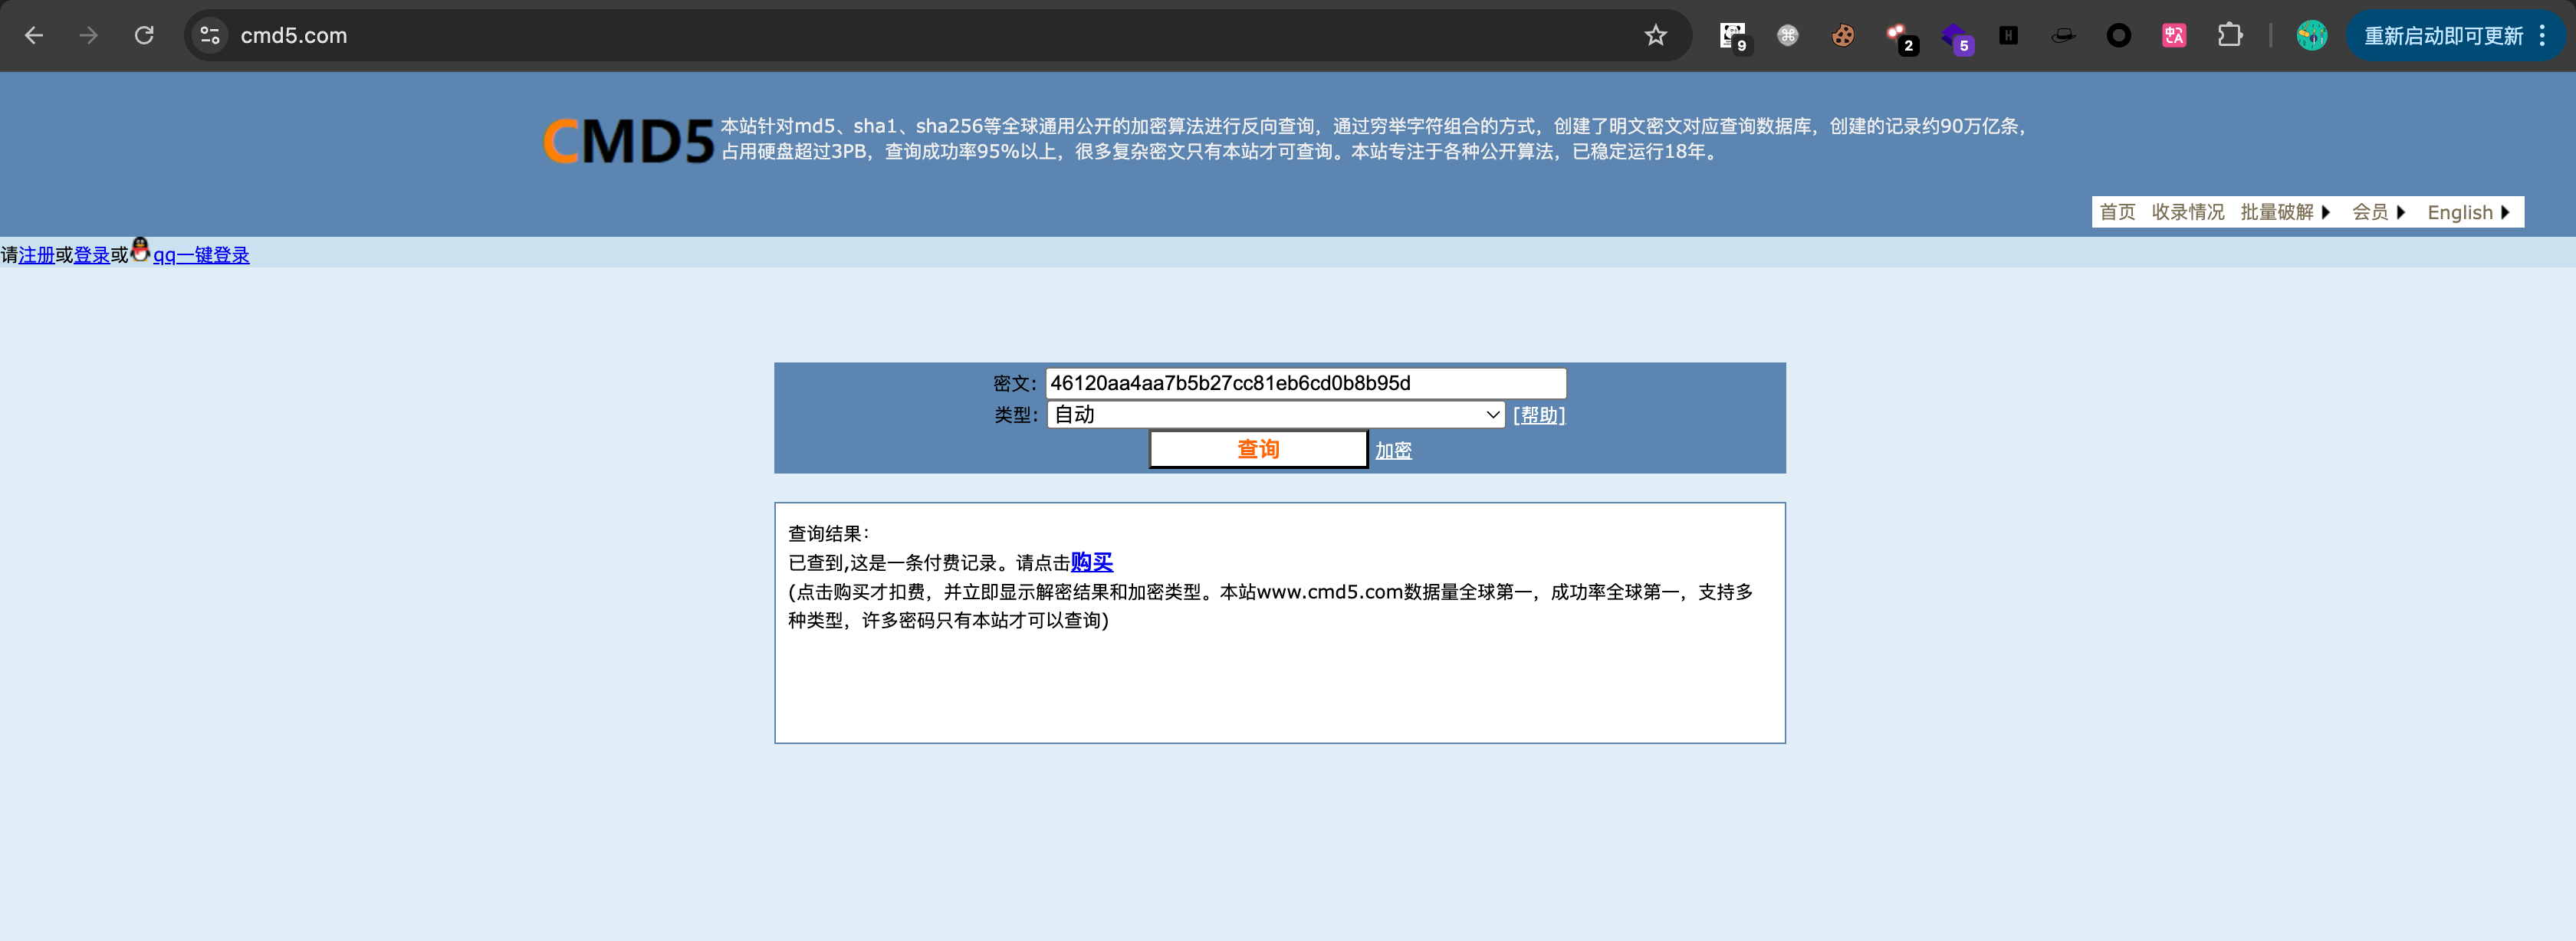
Task: Click the browser profile avatar
Action: (2311, 36)
